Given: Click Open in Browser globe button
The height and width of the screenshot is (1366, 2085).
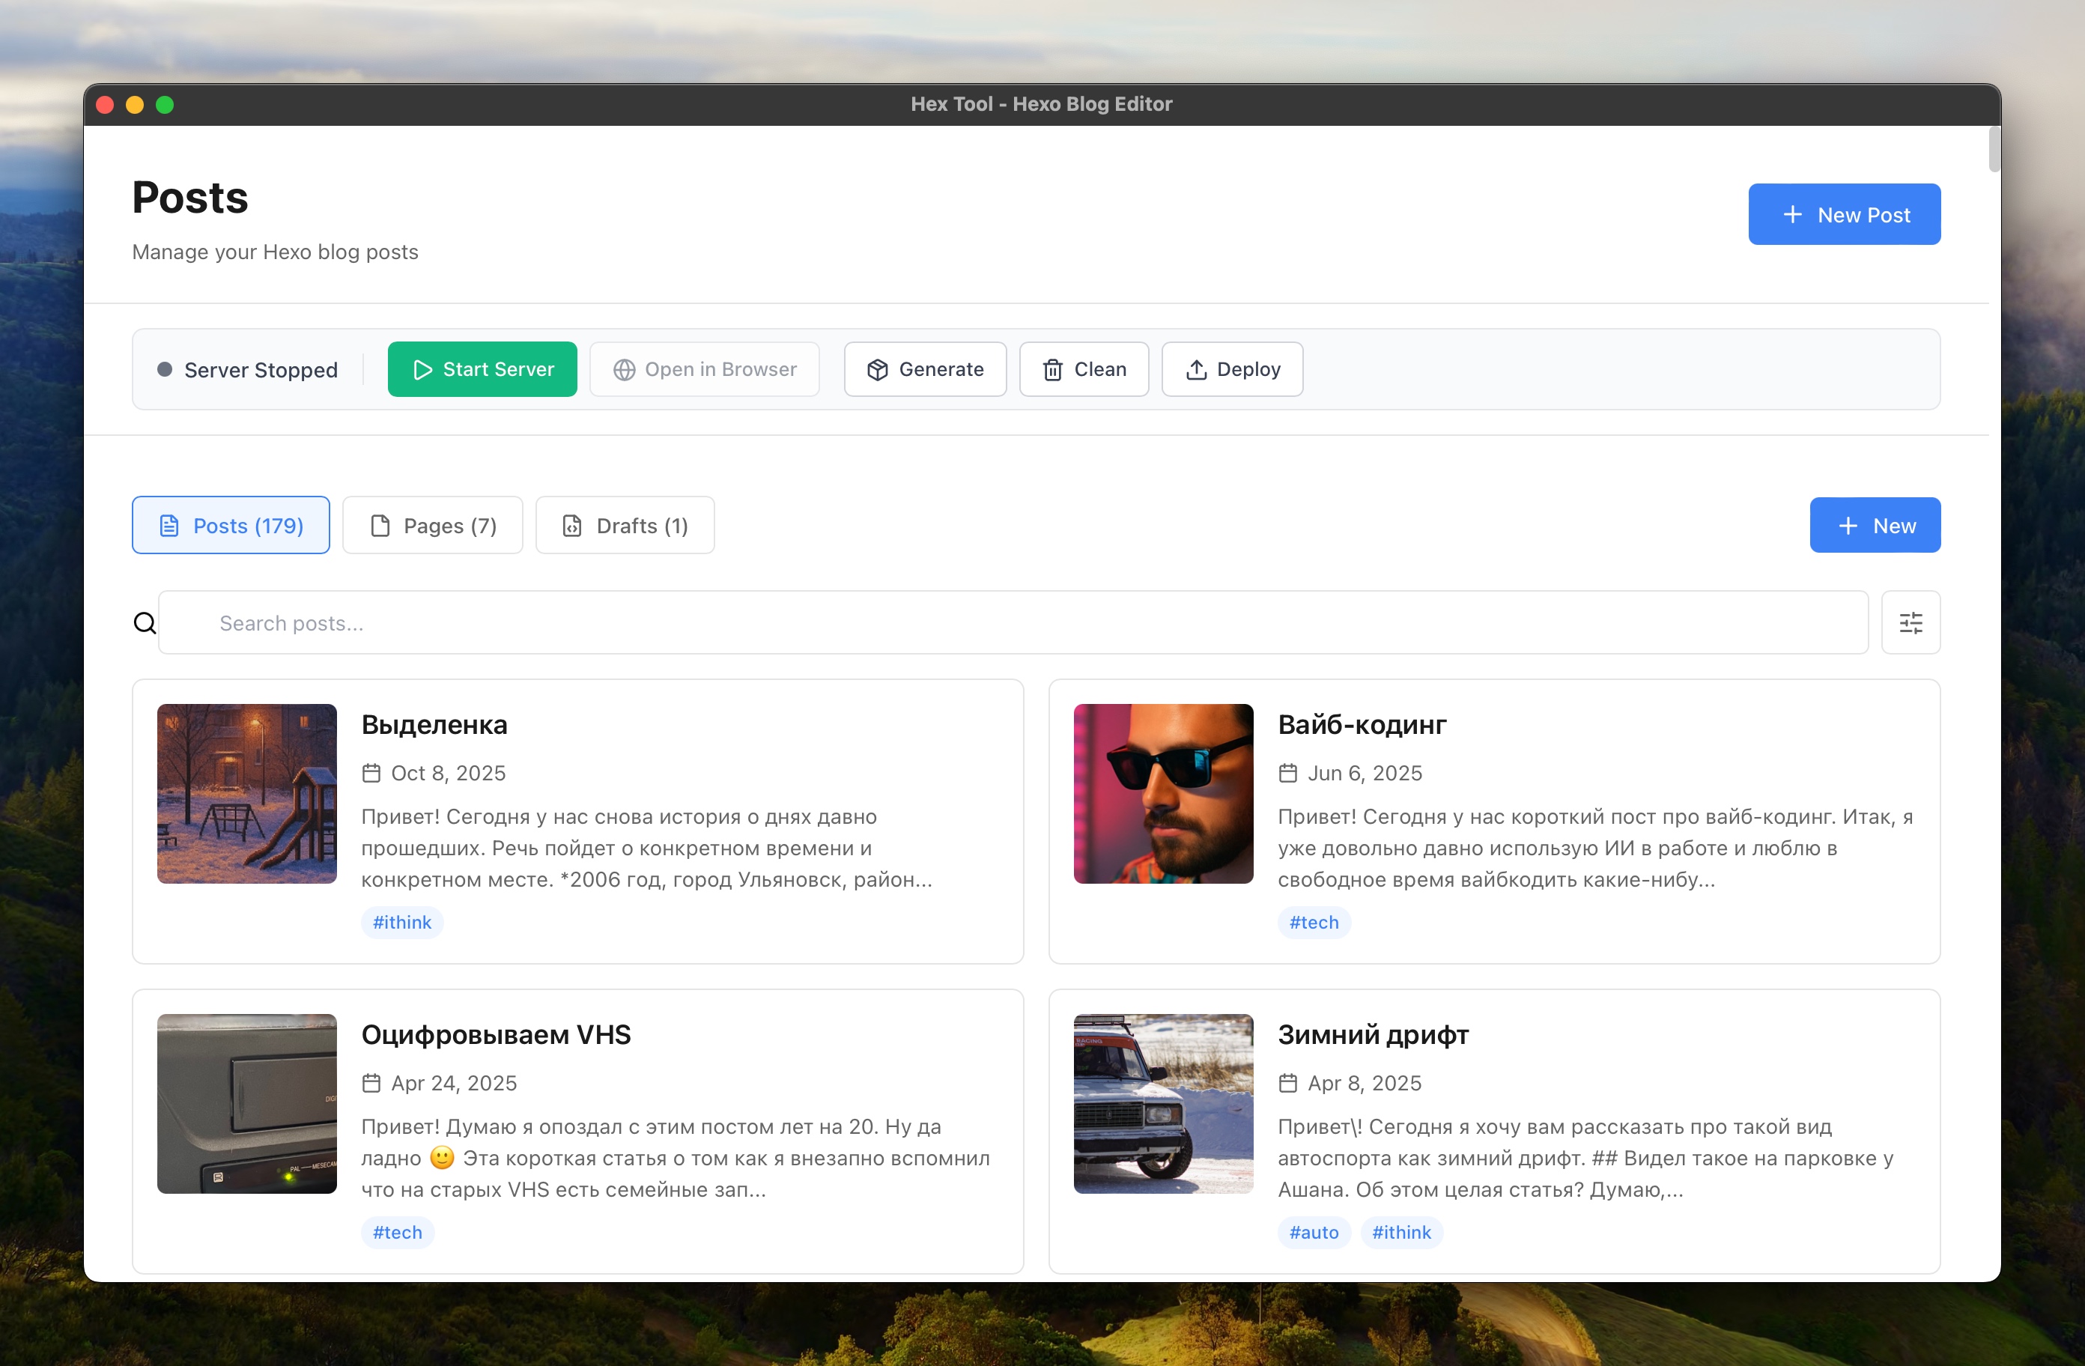Looking at the screenshot, I should tap(703, 369).
